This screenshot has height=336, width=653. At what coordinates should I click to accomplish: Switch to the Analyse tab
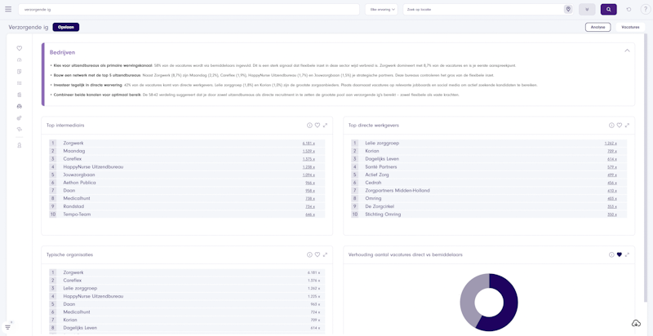coord(597,27)
